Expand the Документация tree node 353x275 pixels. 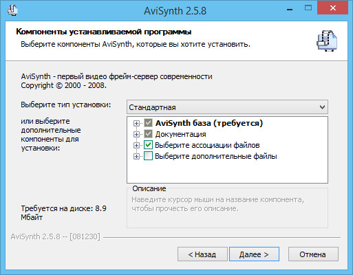pyautogui.click(x=136, y=134)
